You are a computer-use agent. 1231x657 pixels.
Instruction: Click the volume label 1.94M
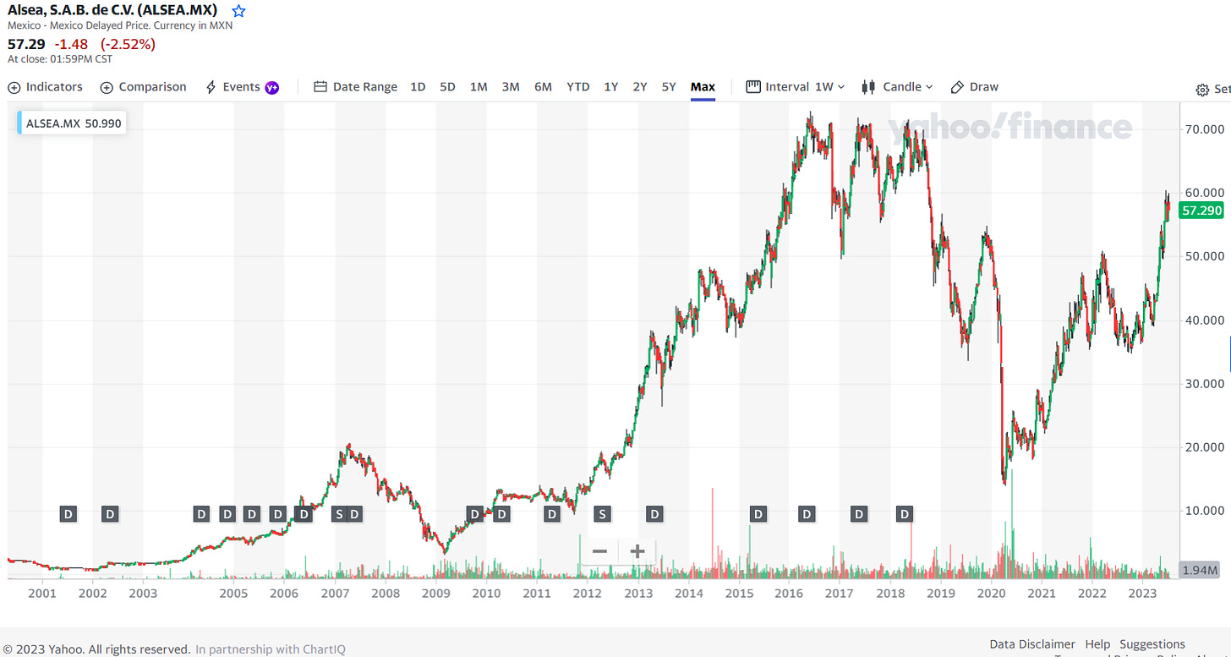[1201, 571]
